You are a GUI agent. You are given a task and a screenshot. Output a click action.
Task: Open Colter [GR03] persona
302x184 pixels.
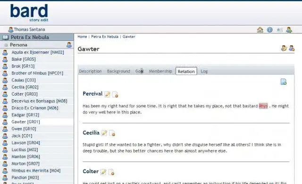tap(25, 94)
